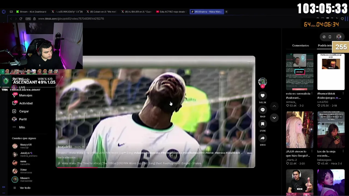Open options dots for '#humortiktok' card
This screenshot has height=196, width=349.
[x=343, y=94]
